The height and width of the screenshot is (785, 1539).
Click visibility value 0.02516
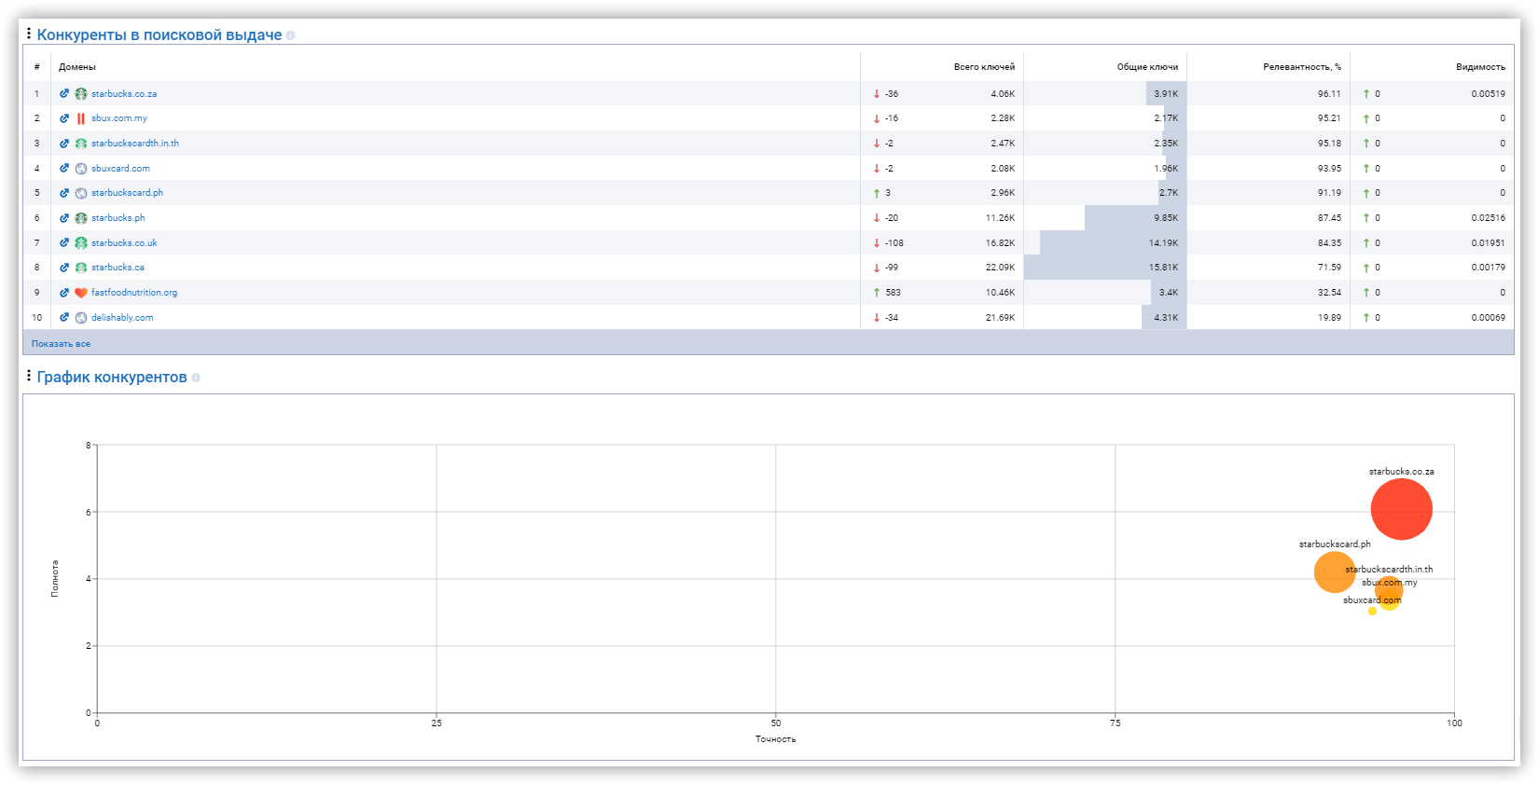coord(1489,218)
